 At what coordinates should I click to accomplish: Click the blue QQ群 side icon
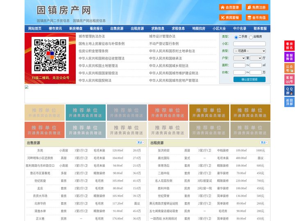(289, 91)
